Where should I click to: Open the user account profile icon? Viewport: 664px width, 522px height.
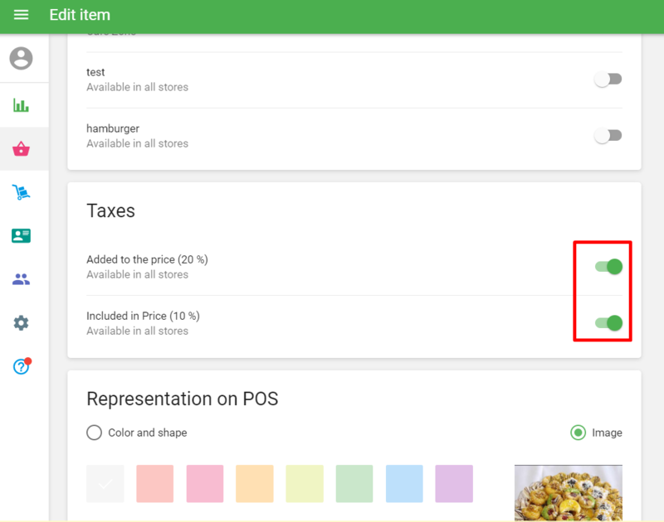pyautogui.click(x=22, y=59)
